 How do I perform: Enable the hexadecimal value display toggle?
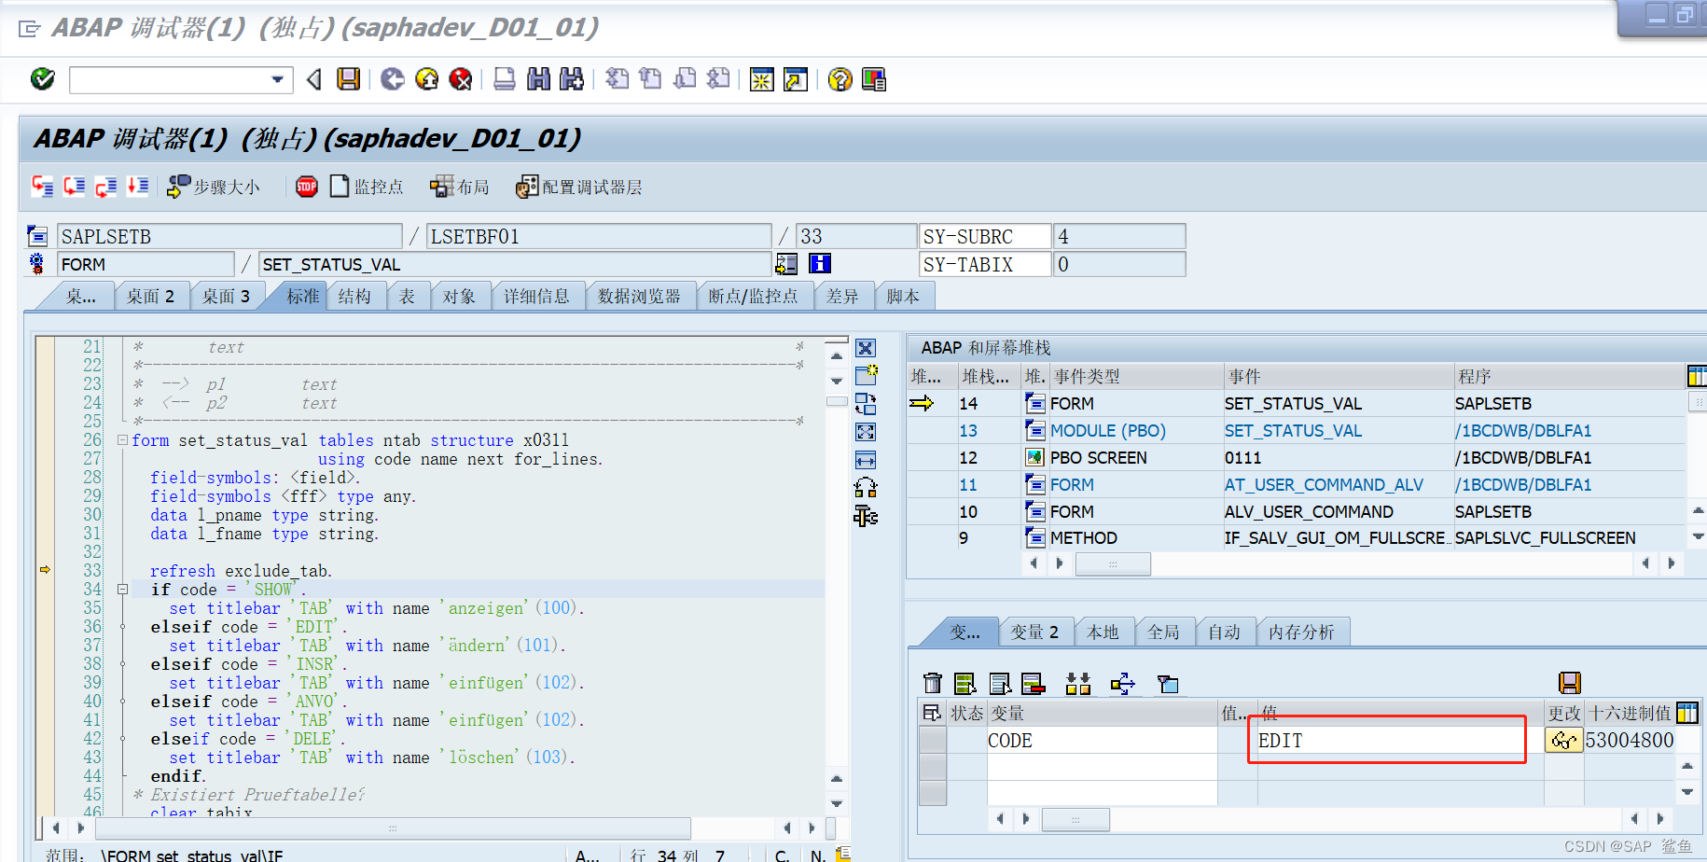pyautogui.click(x=1688, y=712)
